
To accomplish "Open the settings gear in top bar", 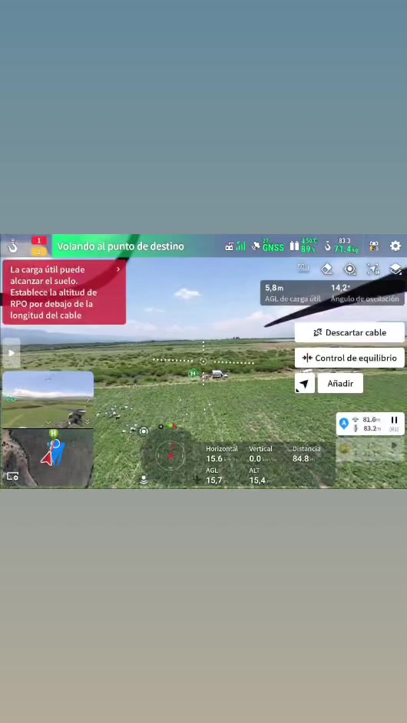I will (395, 246).
